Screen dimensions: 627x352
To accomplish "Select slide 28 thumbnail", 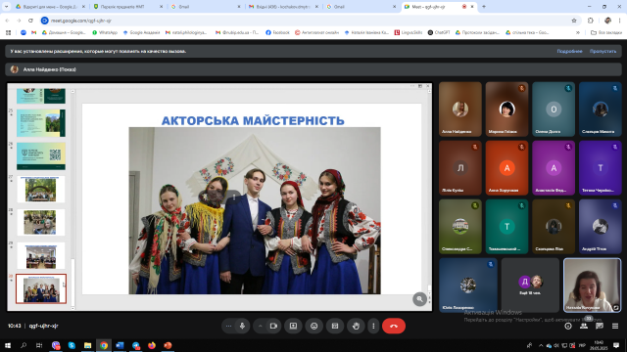I will point(41,222).
